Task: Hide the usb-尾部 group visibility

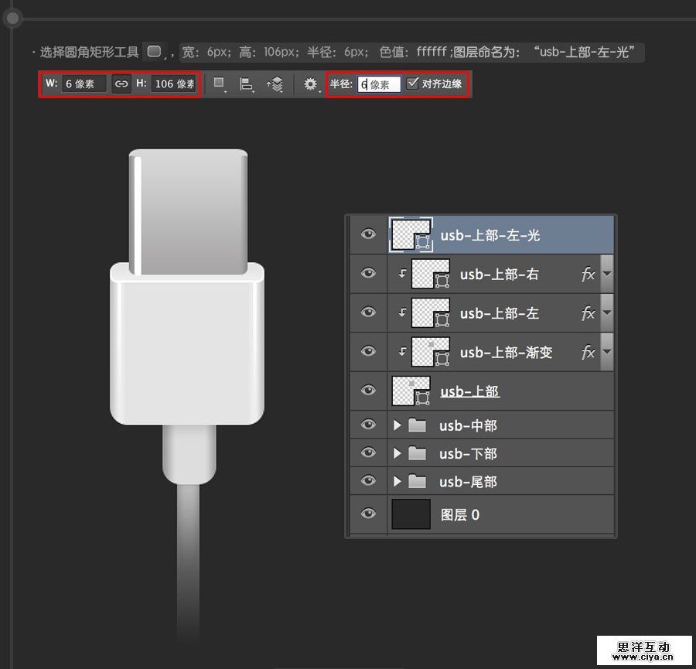Action: (x=367, y=481)
